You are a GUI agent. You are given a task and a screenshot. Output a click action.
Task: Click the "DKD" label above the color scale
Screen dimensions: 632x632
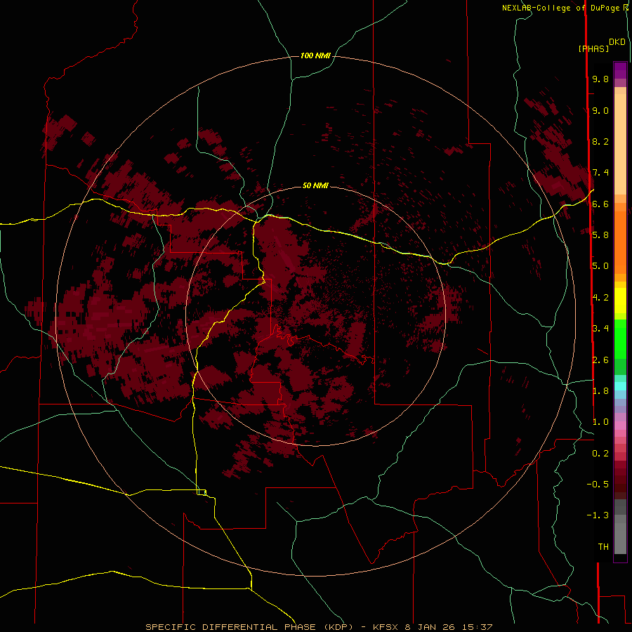click(617, 42)
